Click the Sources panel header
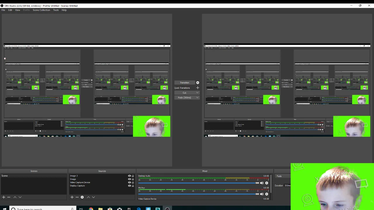374x210 pixels. [102, 171]
